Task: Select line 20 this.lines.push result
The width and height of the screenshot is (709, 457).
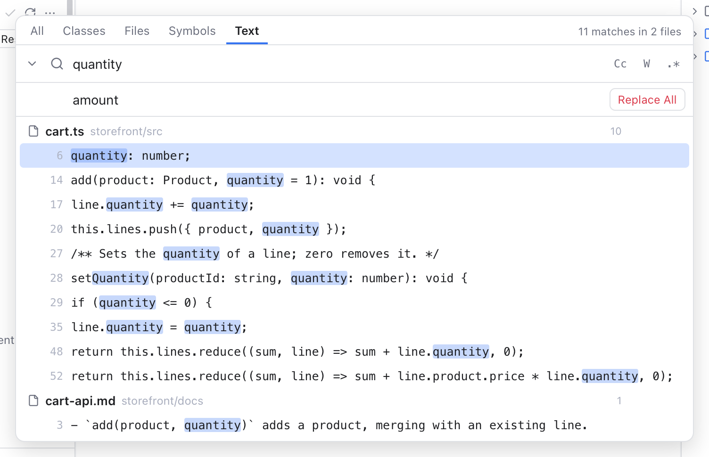Action: 354,229
